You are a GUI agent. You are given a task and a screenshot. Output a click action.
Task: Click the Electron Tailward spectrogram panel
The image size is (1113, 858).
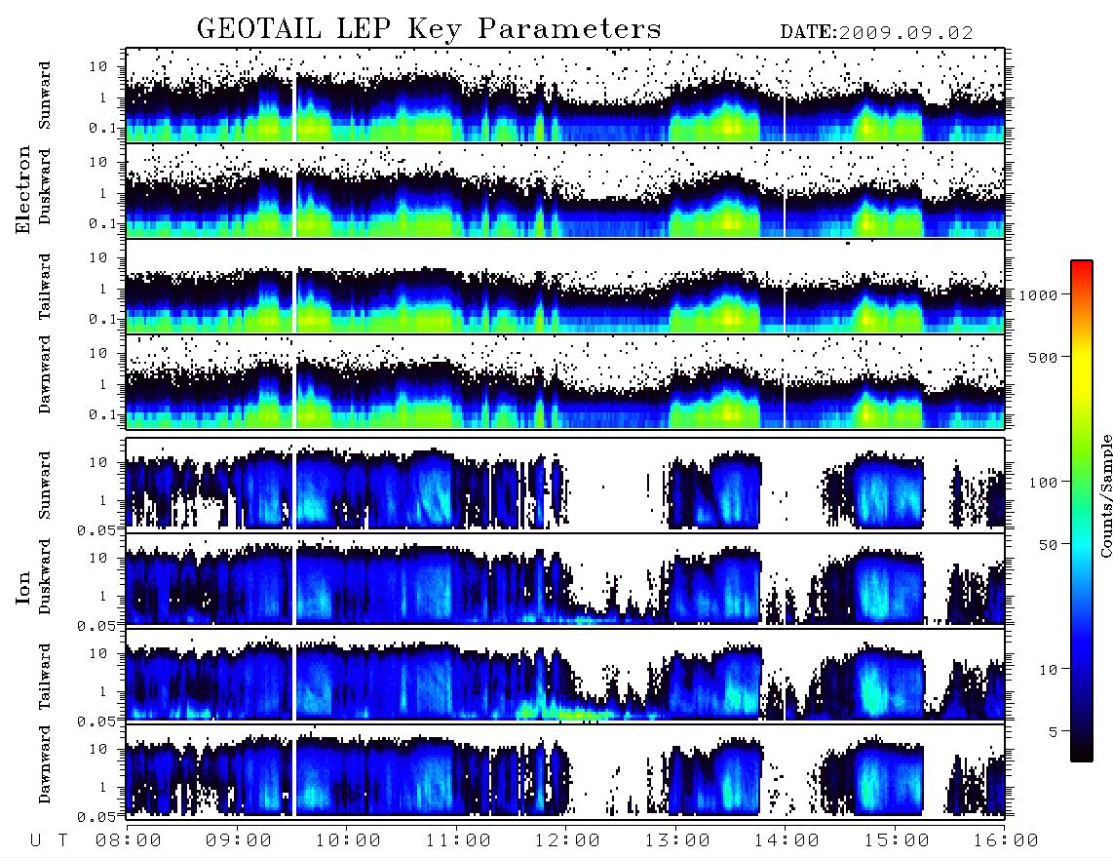[x=565, y=287]
